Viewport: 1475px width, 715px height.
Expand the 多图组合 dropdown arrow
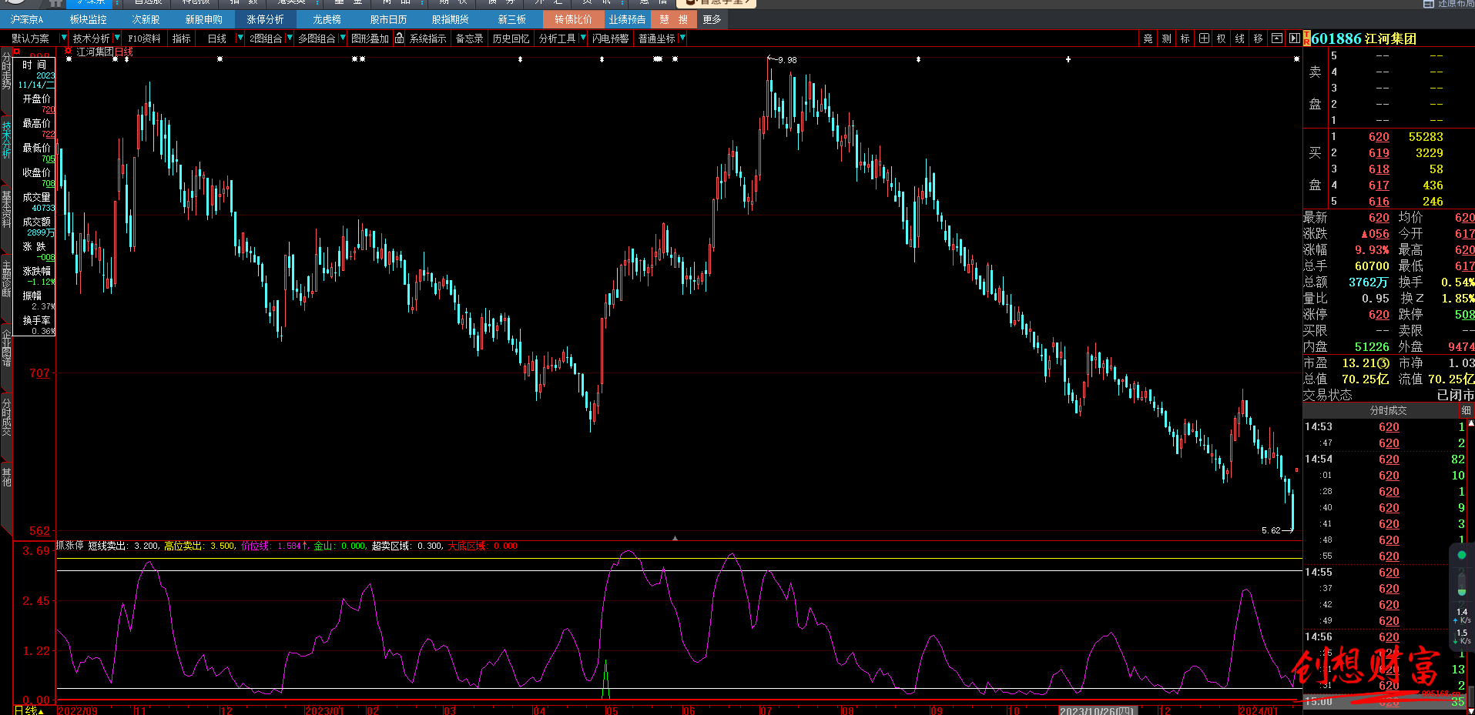click(342, 38)
